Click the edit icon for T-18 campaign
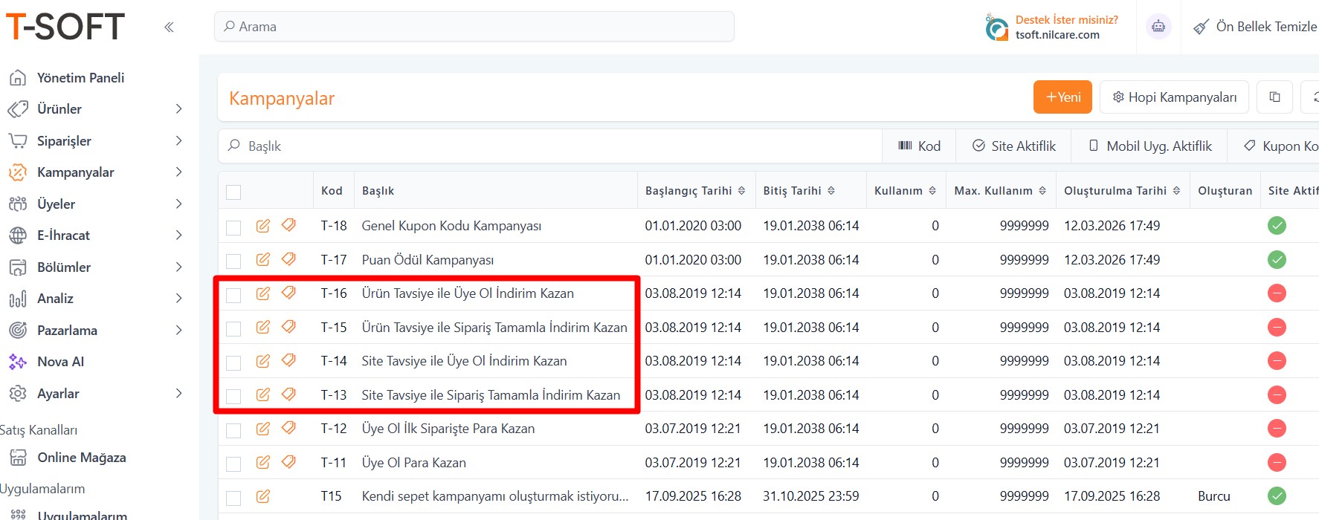The width and height of the screenshot is (1319, 520). tap(263, 226)
